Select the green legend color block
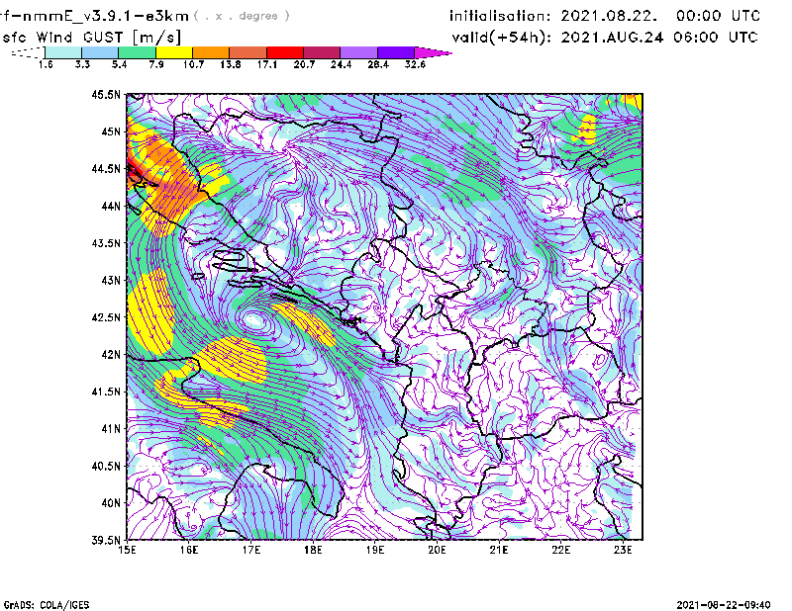Viewport: 792px width, 611px height. coord(137,51)
